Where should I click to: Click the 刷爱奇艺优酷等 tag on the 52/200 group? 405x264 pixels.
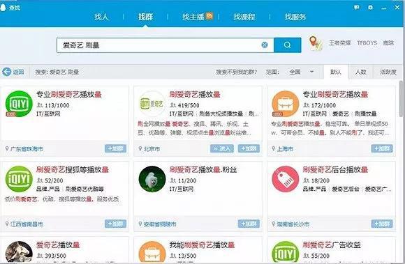[x=84, y=189]
